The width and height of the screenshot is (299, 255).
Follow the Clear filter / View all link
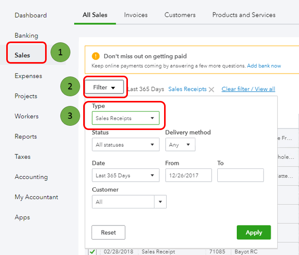pyautogui.click(x=248, y=89)
